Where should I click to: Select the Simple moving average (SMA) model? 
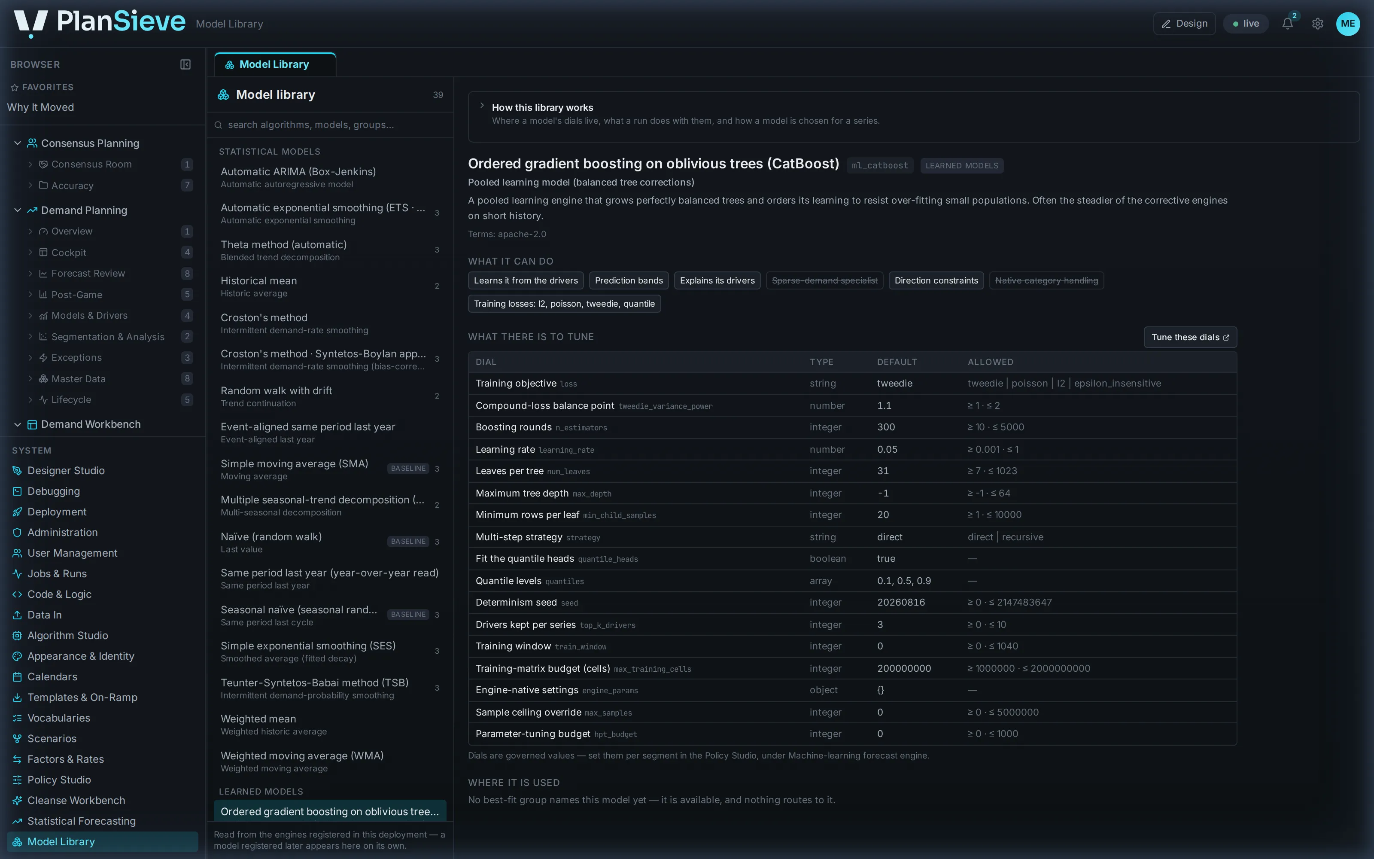point(330,469)
